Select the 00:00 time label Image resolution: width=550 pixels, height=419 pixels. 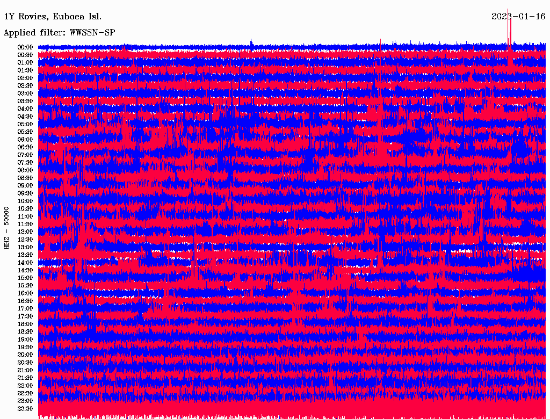(x=25, y=47)
